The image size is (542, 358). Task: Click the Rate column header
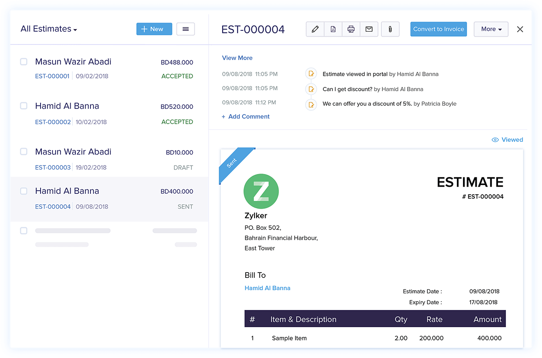pyautogui.click(x=434, y=319)
